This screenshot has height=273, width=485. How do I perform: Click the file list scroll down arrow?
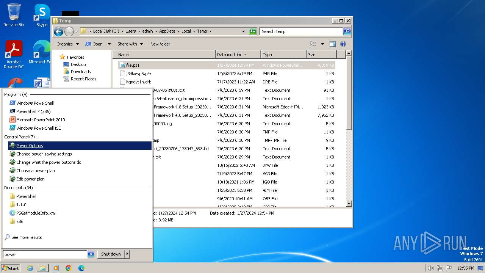(349, 204)
